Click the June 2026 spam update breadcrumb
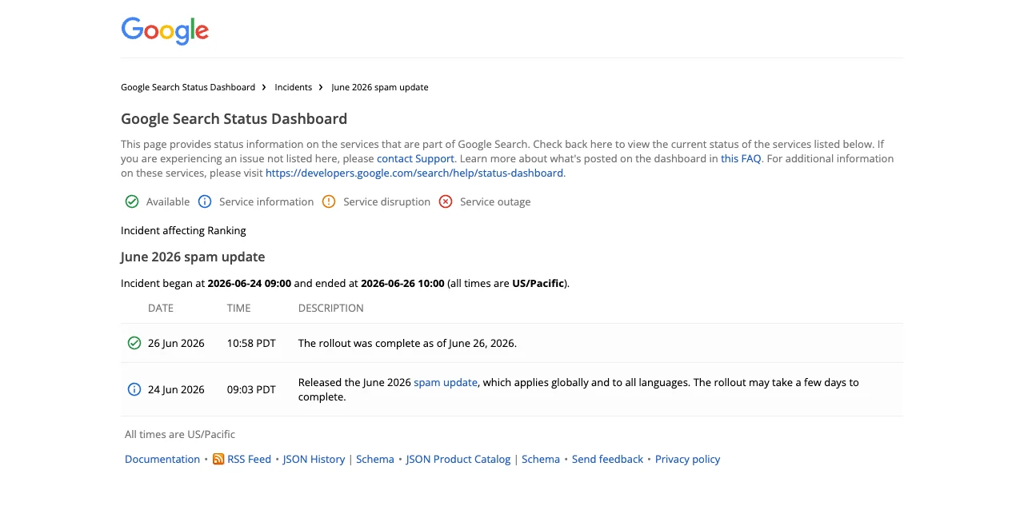The image size is (1024, 506). pyautogui.click(x=380, y=87)
